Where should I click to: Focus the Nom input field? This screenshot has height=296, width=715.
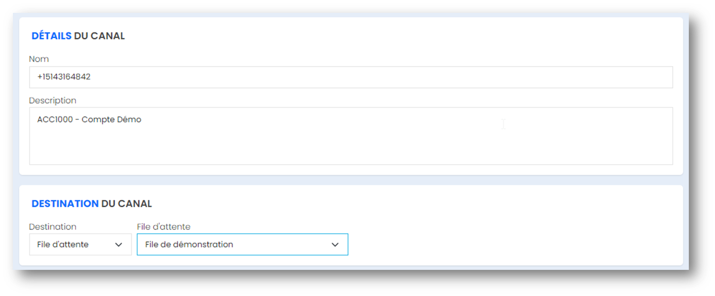[351, 77]
